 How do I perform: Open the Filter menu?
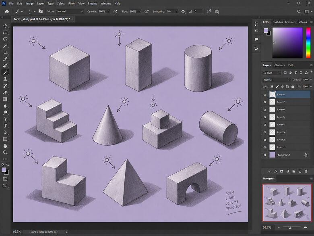coord(71,3)
